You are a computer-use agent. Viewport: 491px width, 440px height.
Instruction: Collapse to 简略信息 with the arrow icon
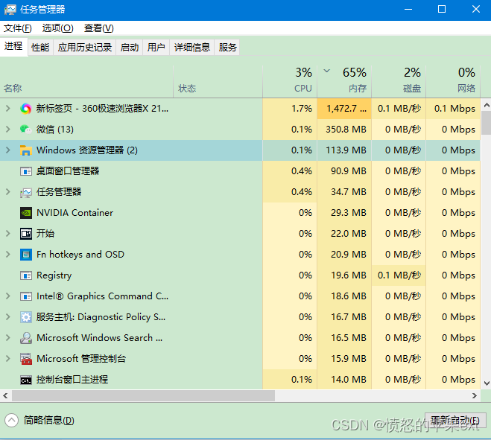(x=12, y=421)
